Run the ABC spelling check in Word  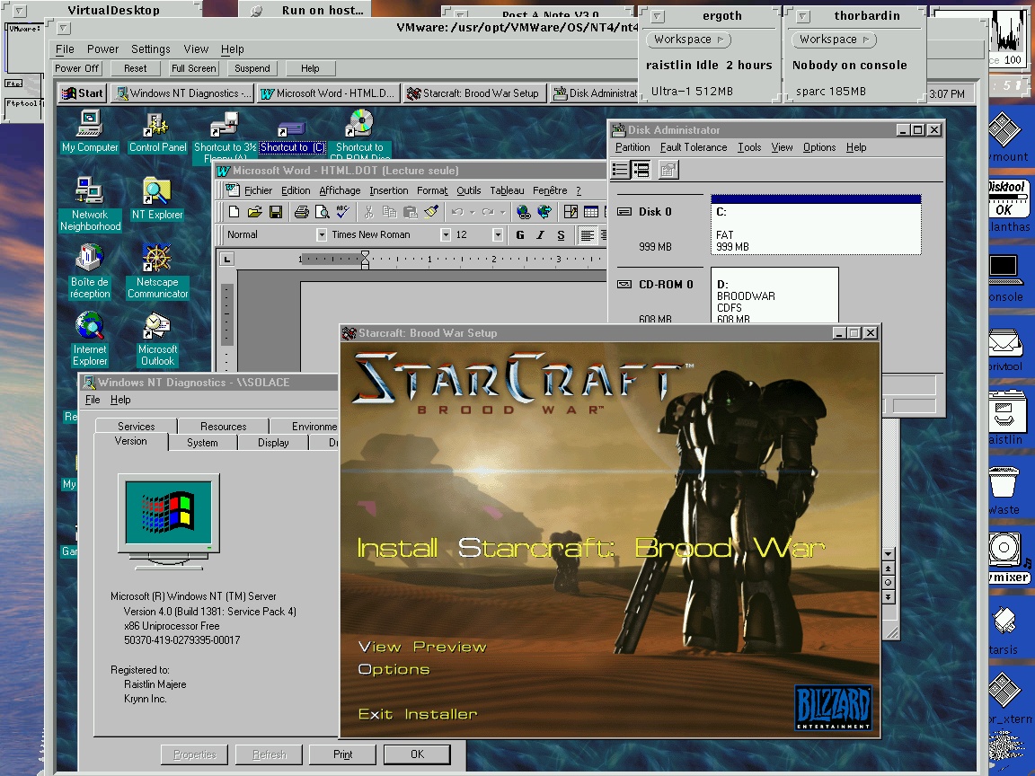342,212
